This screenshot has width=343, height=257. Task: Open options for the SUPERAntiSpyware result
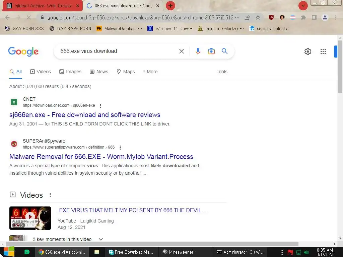120,148
